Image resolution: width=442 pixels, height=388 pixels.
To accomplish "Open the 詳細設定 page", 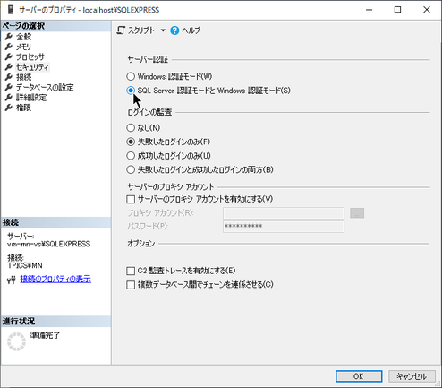I will [31, 98].
